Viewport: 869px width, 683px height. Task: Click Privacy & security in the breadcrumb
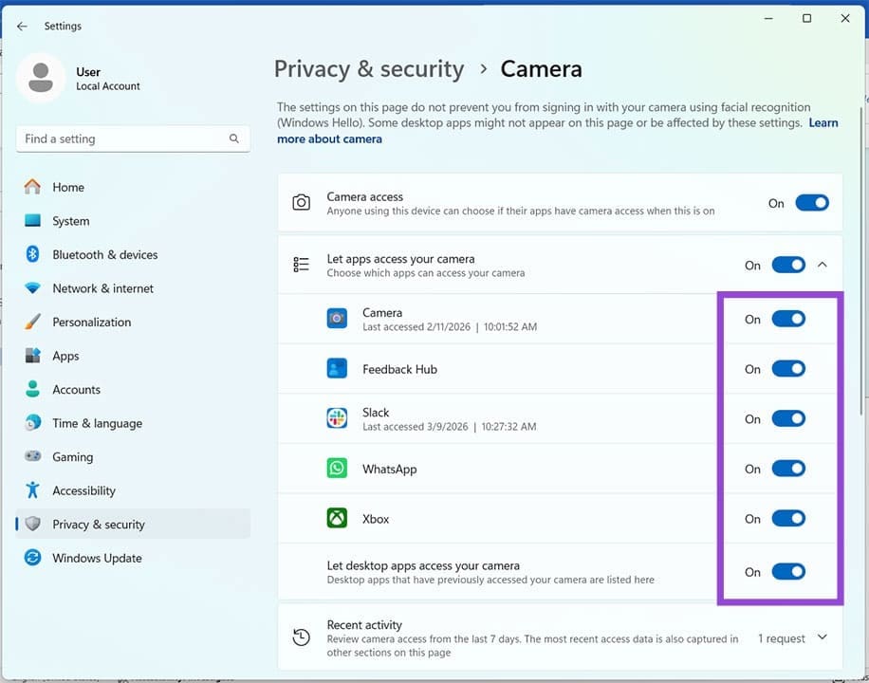(369, 68)
